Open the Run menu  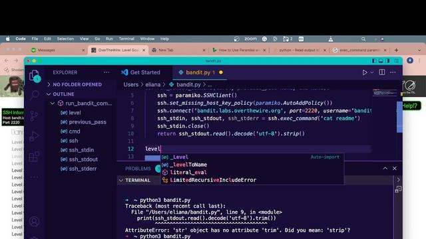pyautogui.click(x=109, y=39)
